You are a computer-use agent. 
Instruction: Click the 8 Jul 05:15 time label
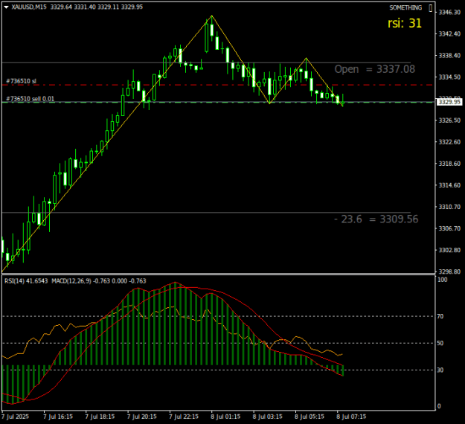[x=310, y=417]
